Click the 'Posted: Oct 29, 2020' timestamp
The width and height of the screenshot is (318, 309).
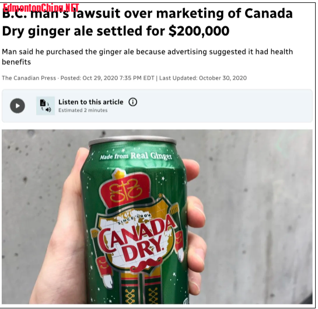89,78
